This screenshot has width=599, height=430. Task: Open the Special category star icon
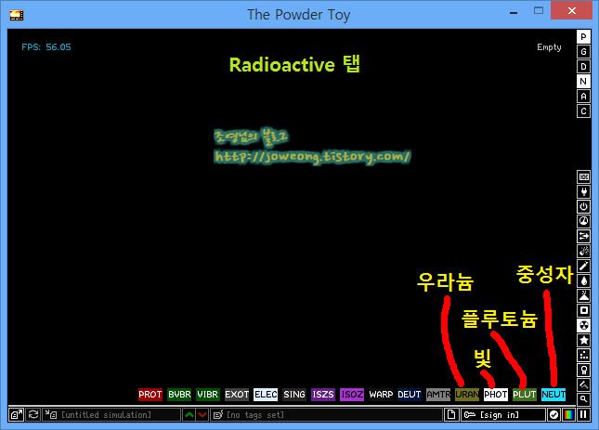584,340
